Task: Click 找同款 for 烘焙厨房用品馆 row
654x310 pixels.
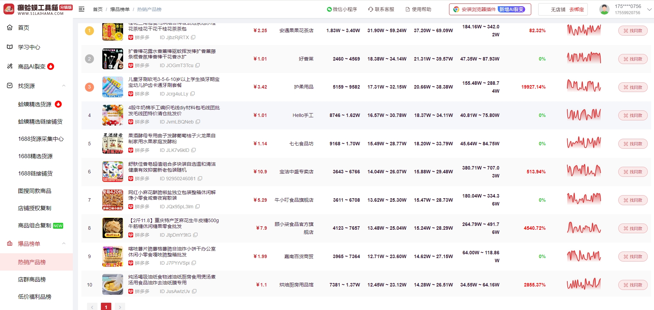Action: pyautogui.click(x=633, y=285)
